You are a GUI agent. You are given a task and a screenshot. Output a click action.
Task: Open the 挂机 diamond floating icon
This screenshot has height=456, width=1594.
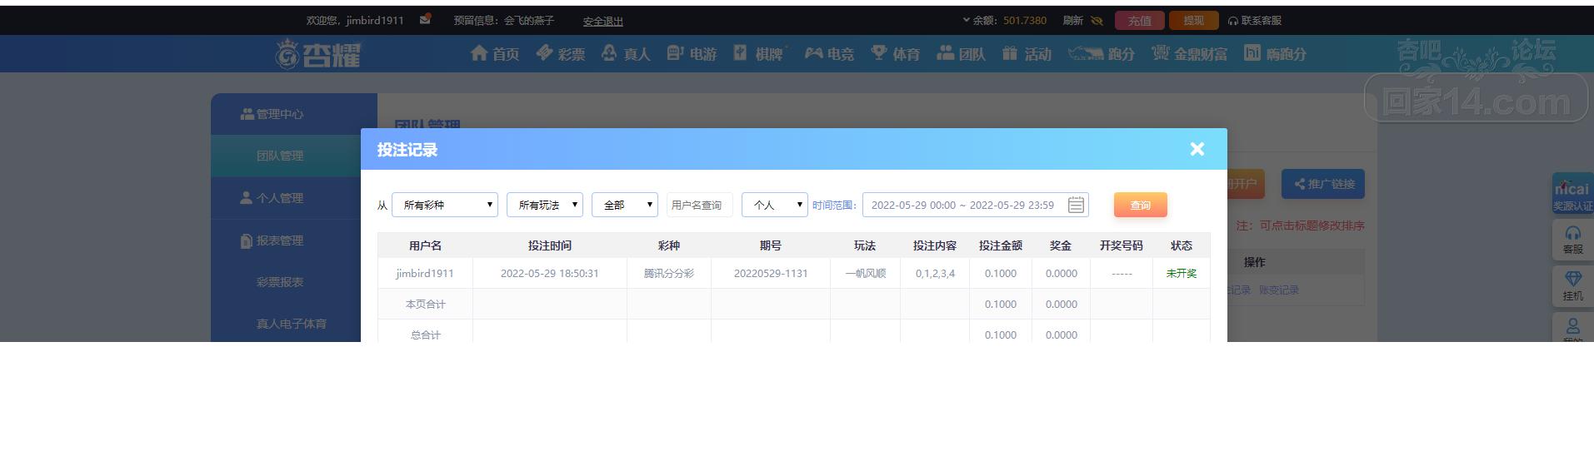(x=1572, y=285)
